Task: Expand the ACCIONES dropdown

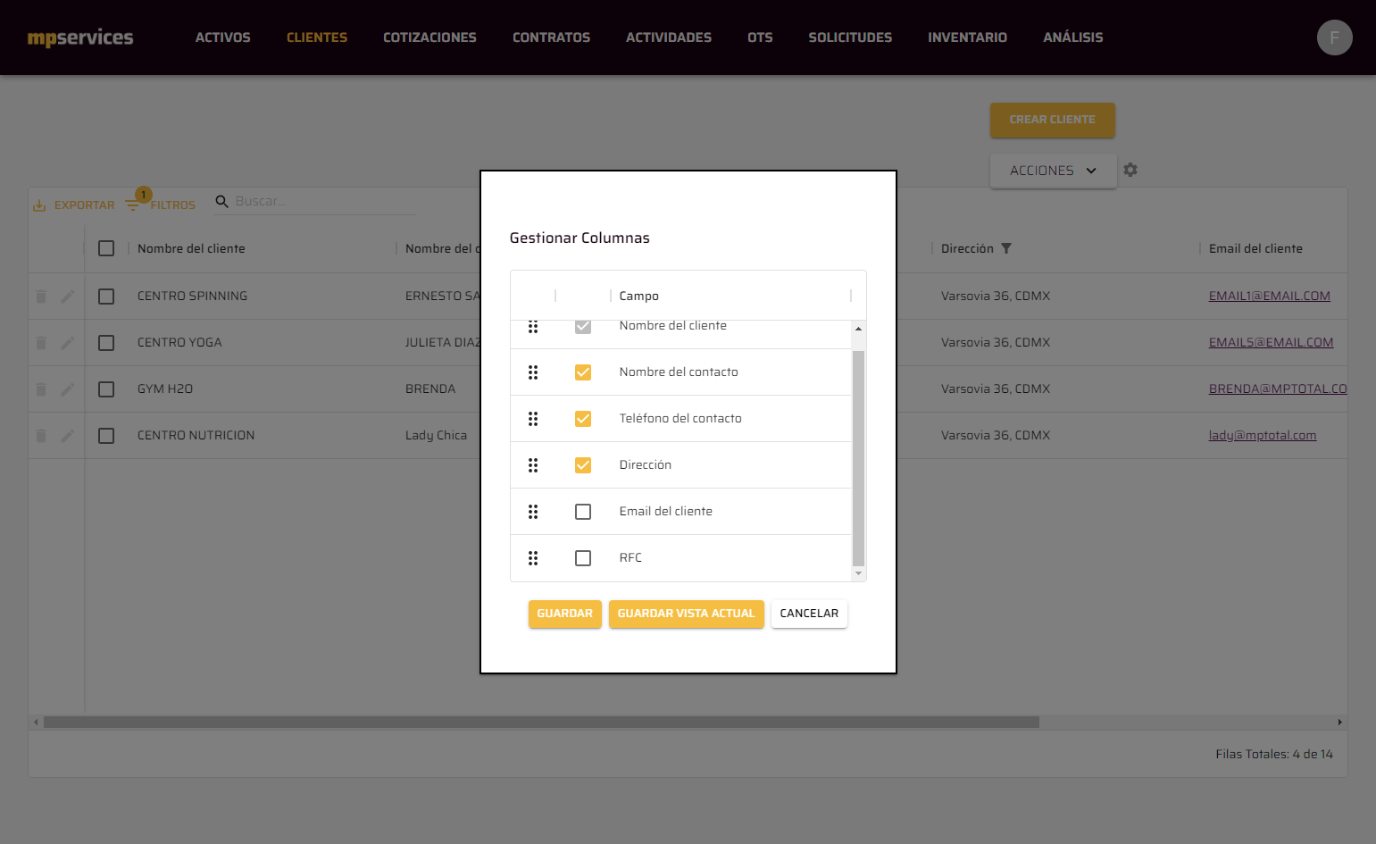Action: tap(1053, 171)
